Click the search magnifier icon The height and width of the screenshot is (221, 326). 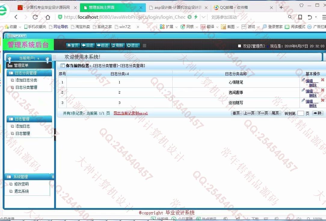pos(290,17)
